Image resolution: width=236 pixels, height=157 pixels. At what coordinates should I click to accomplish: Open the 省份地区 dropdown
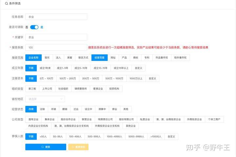coord(45,99)
